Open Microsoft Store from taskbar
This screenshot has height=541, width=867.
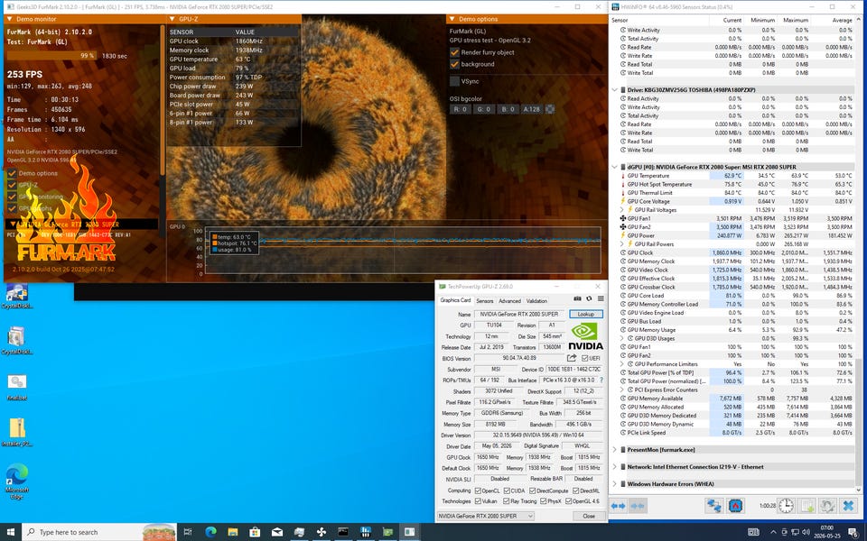click(255, 532)
